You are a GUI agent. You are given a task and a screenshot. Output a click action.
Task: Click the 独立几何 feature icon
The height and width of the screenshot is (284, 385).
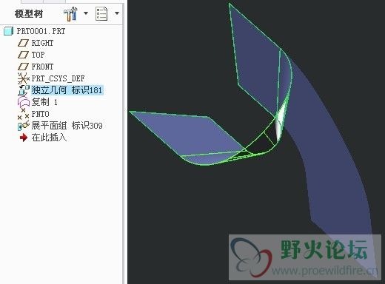[24, 90]
